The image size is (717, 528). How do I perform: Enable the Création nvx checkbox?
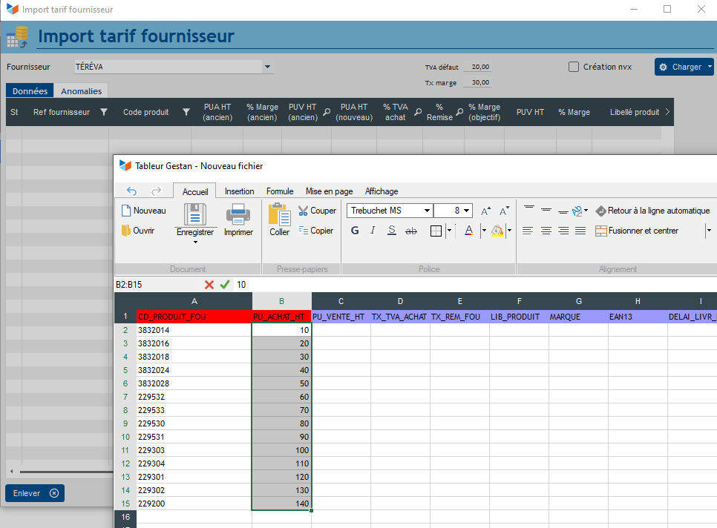pyautogui.click(x=574, y=67)
